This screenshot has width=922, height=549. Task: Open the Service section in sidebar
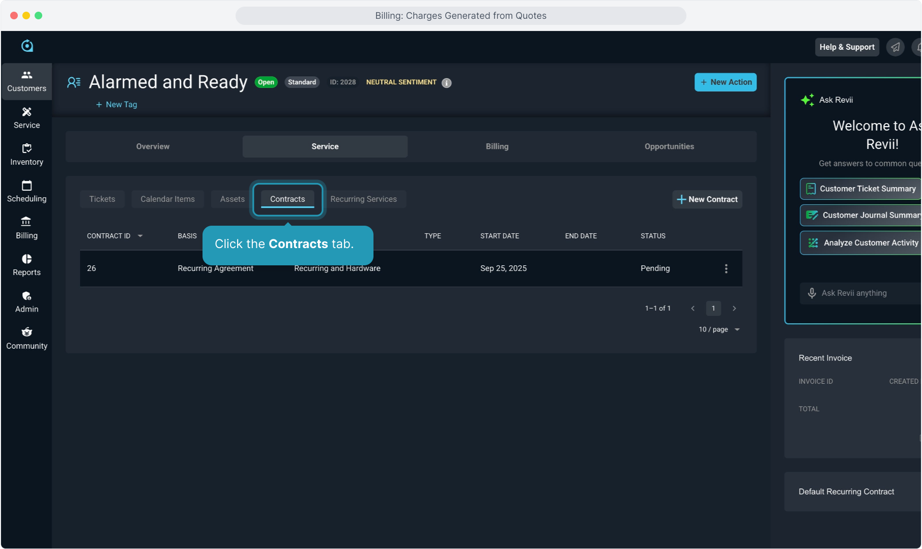[x=26, y=118]
